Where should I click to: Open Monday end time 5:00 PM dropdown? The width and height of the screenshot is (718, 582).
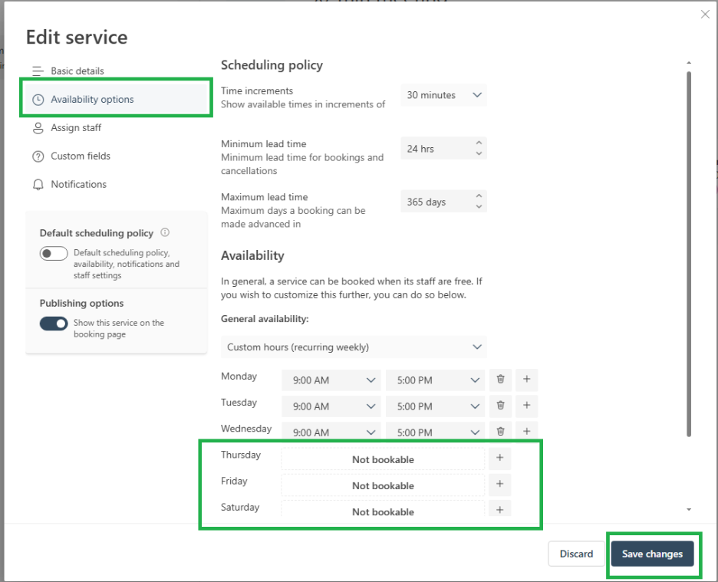pyautogui.click(x=435, y=380)
